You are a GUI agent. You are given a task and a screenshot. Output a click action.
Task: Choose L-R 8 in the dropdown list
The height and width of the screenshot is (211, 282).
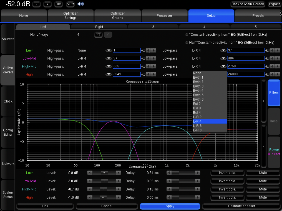pyautogui.click(x=210, y=130)
